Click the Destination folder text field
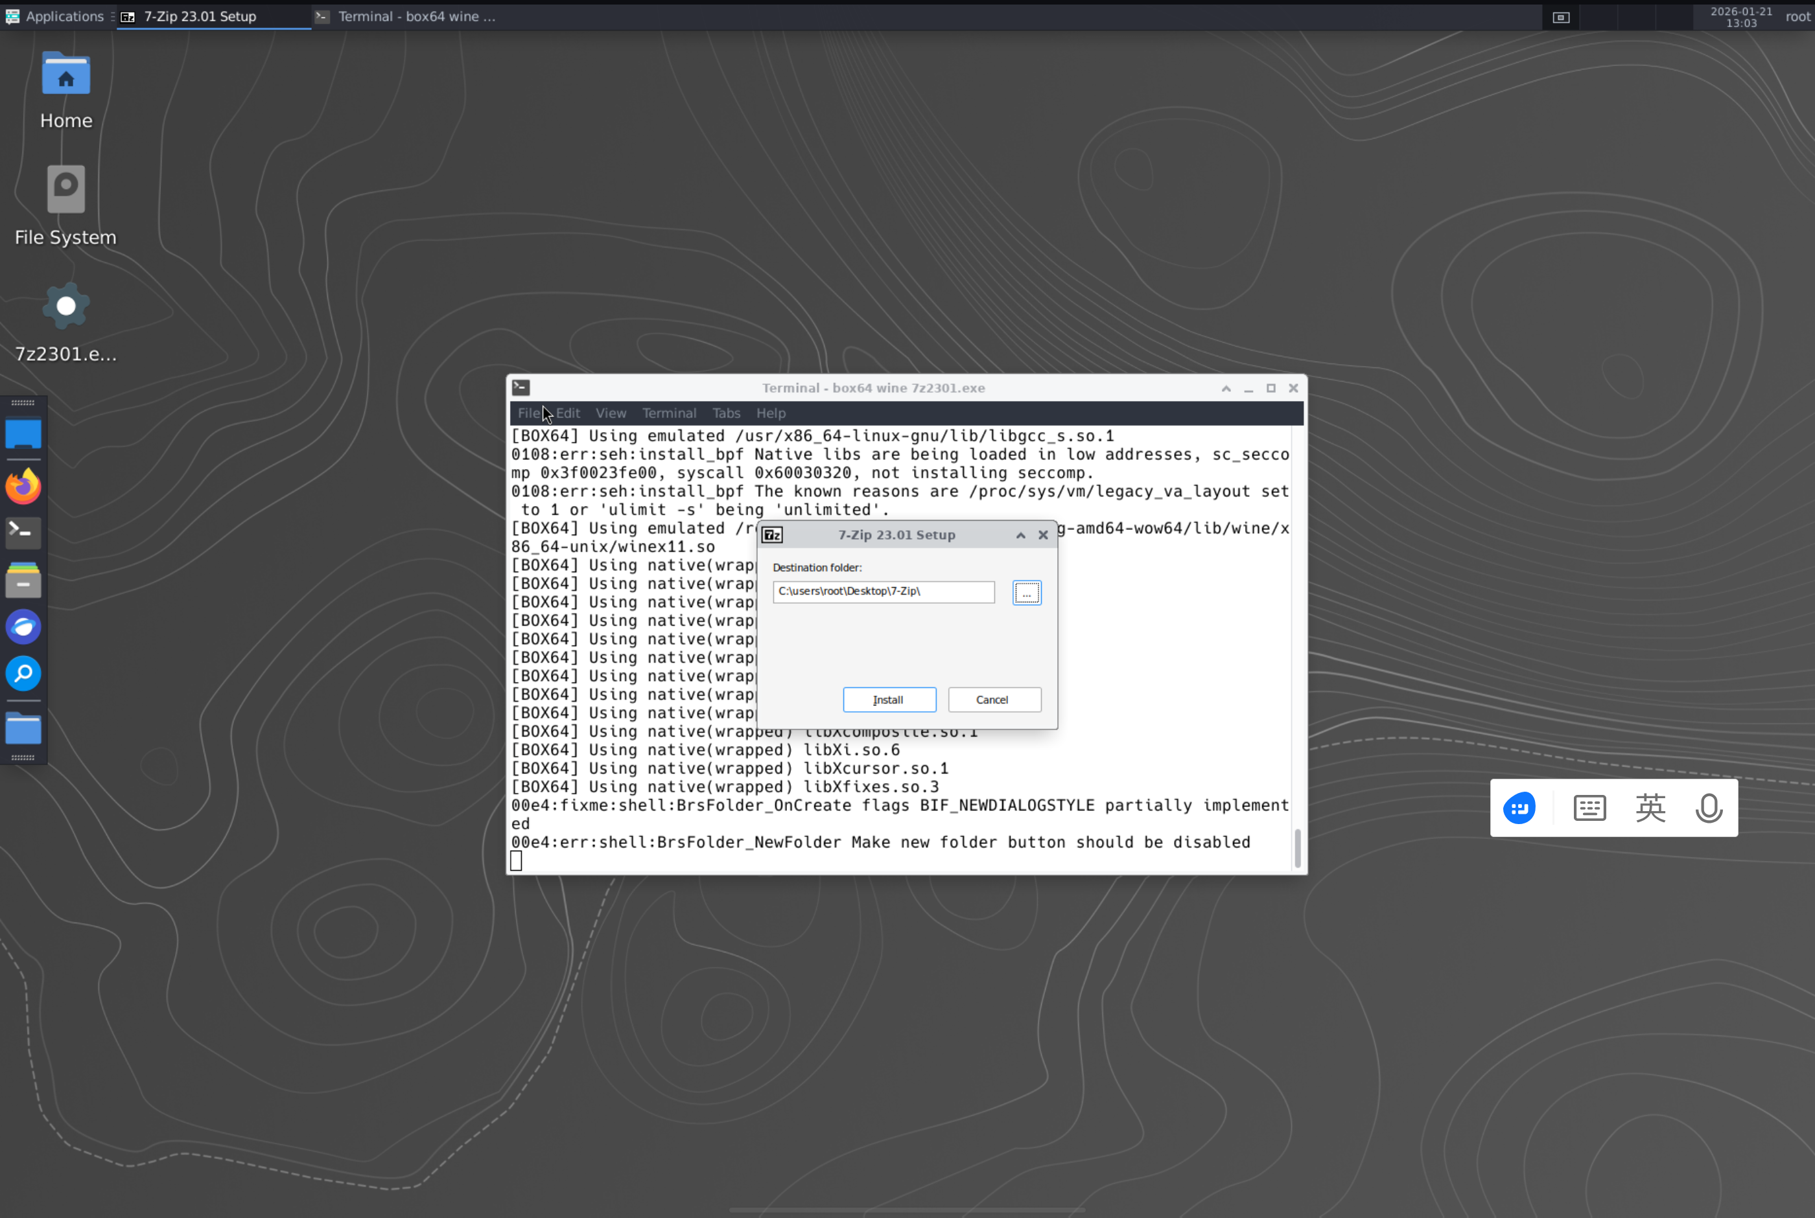 883,592
